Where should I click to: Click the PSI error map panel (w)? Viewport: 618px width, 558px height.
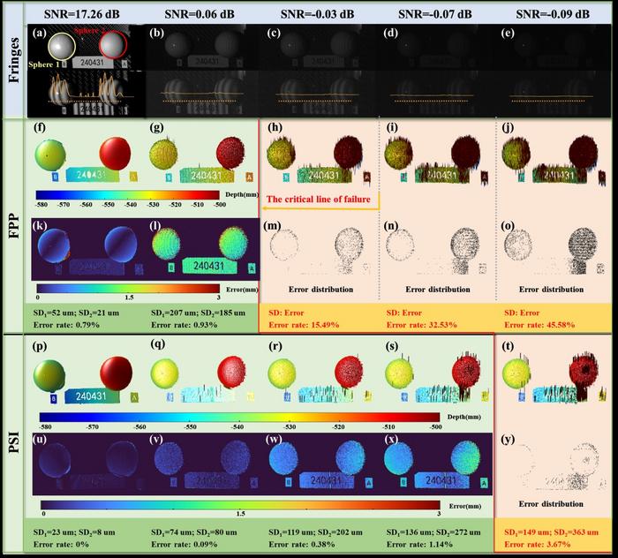(x=321, y=464)
